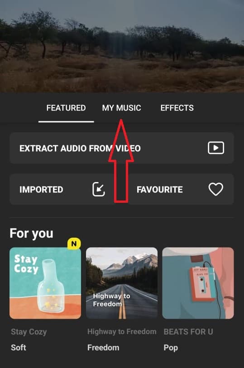
Task: Tap Extract Audio From Video button
Action: coord(122,148)
